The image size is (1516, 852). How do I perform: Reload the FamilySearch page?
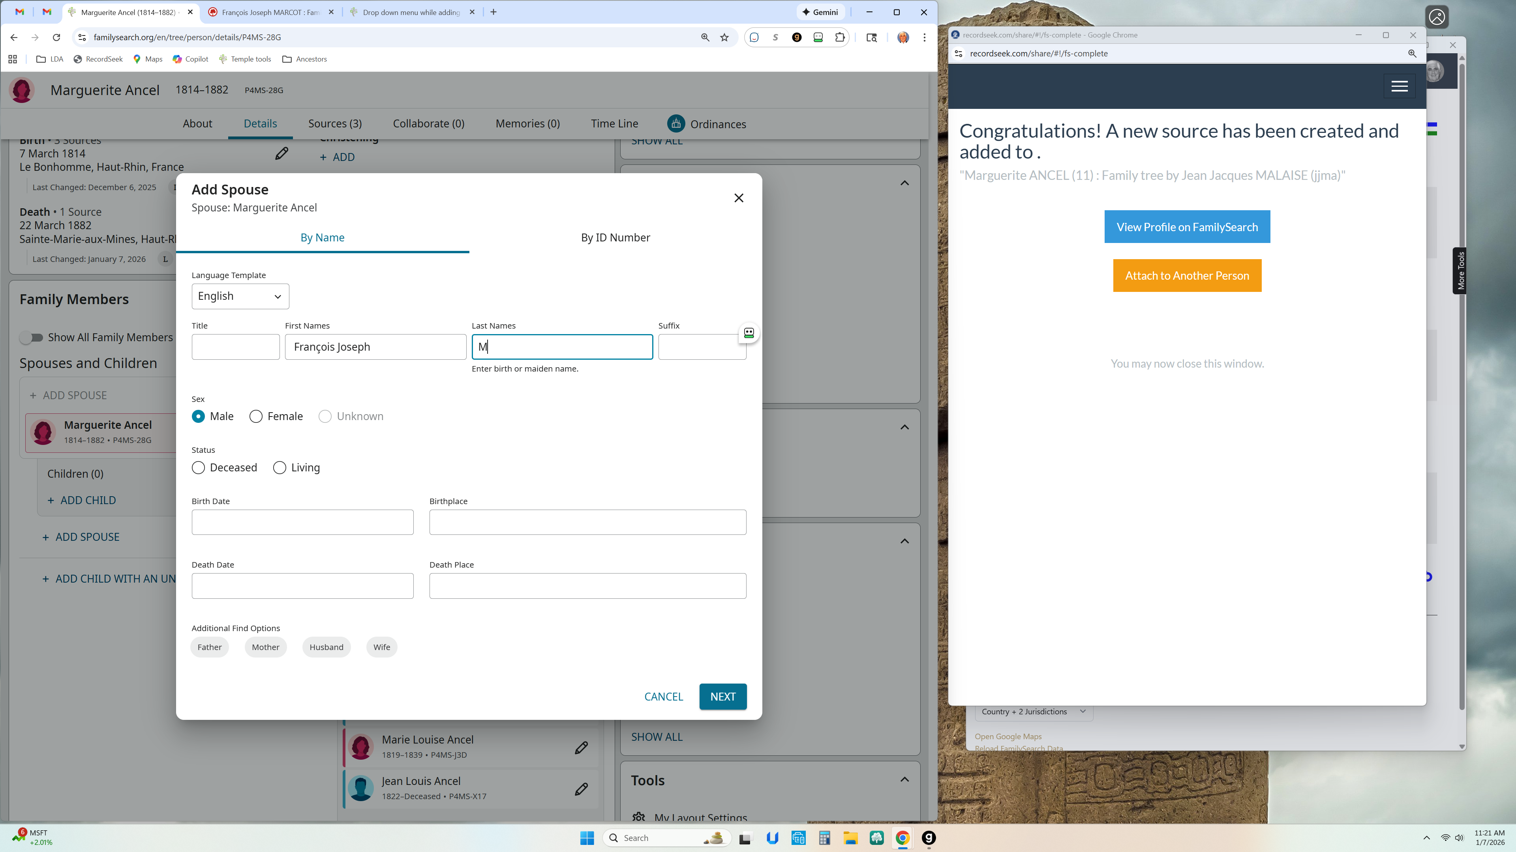click(56, 37)
